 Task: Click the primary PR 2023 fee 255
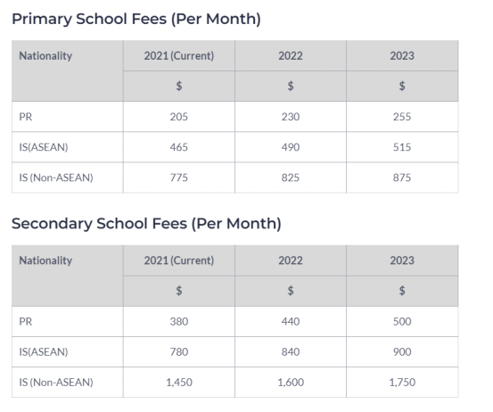(x=402, y=117)
